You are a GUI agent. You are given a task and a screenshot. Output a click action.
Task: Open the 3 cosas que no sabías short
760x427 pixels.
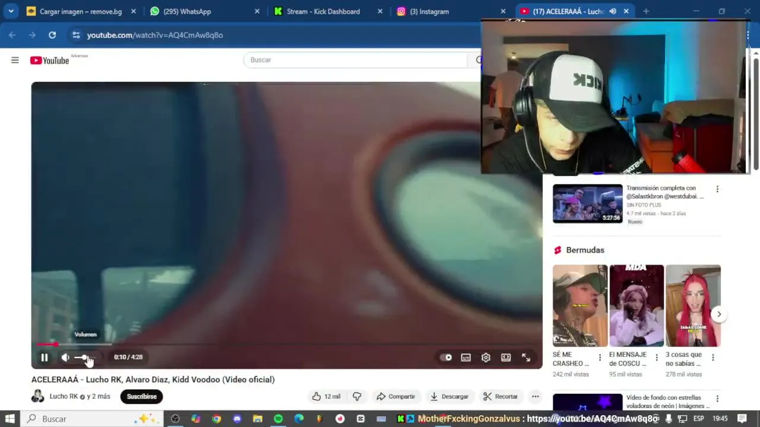693,305
